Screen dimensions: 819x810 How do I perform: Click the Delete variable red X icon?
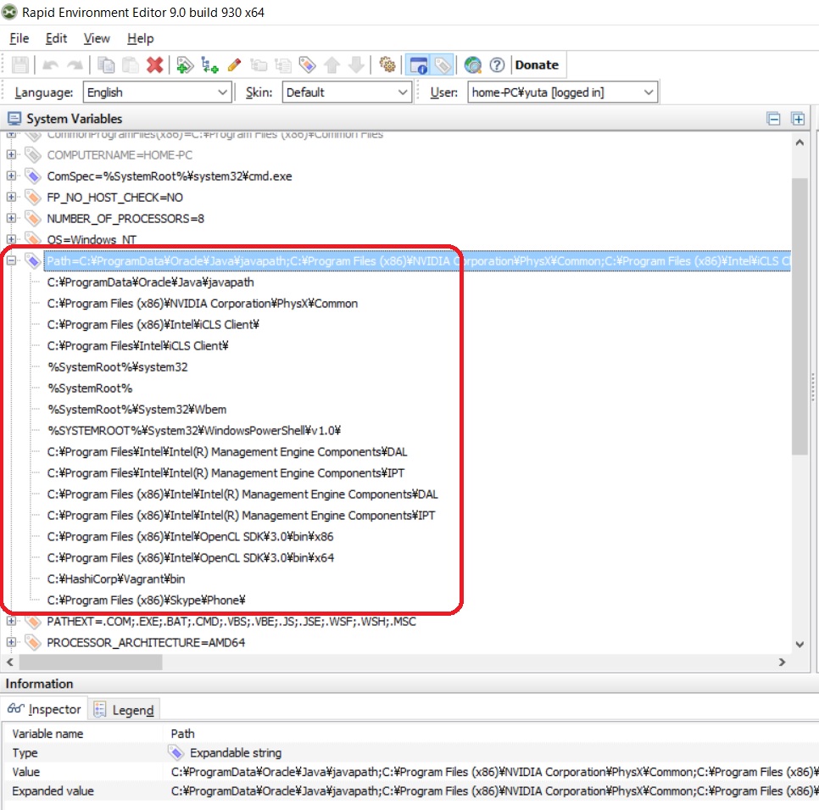(x=153, y=65)
